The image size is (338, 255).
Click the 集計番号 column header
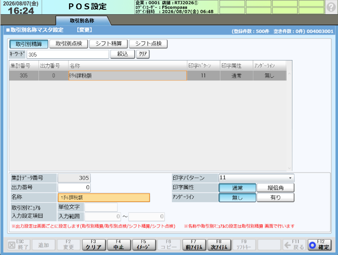tap(24, 66)
